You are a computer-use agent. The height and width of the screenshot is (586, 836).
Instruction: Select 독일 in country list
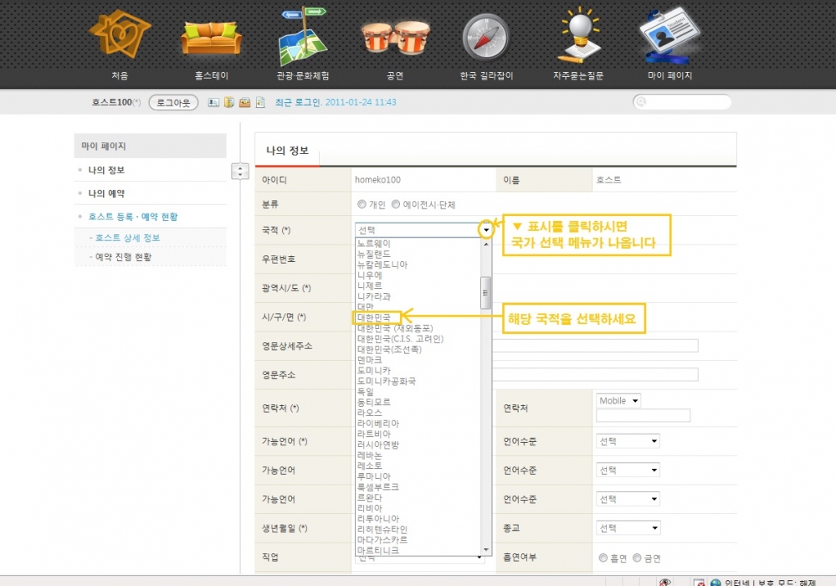point(365,392)
